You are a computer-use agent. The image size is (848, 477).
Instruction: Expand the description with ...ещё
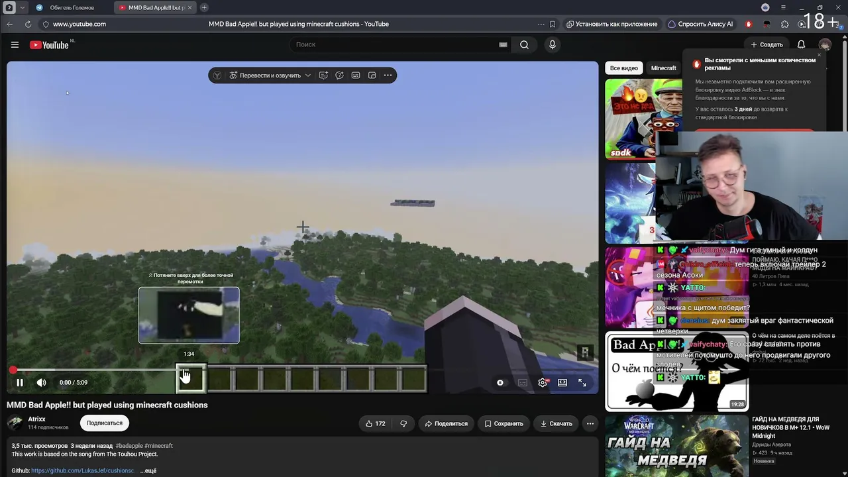(148, 470)
